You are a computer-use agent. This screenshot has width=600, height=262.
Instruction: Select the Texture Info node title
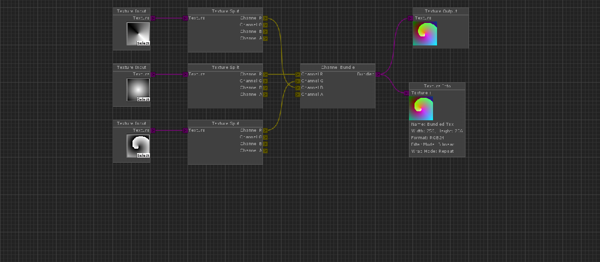tap(437, 86)
